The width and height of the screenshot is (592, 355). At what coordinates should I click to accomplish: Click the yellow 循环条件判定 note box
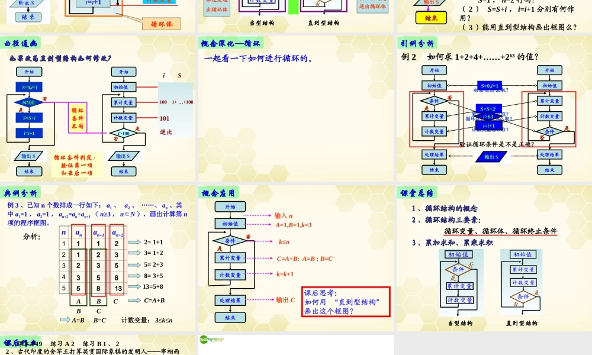click(76, 165)
